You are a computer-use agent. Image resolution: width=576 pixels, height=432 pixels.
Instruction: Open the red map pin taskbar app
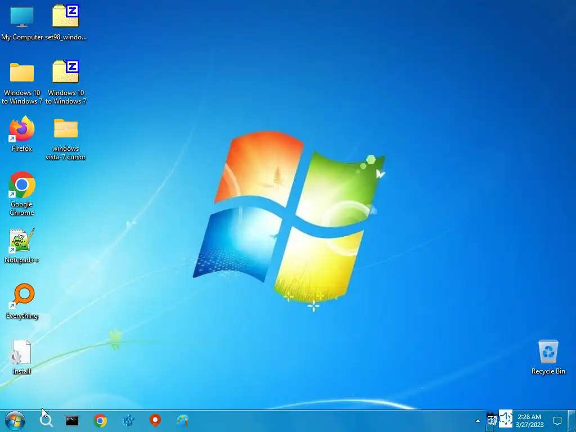[155, 421]
